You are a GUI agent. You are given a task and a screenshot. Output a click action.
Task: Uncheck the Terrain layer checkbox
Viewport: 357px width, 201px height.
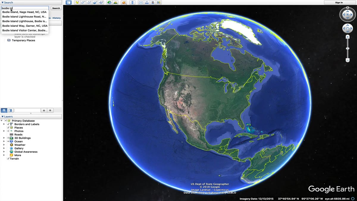click(x=8, y=159)
